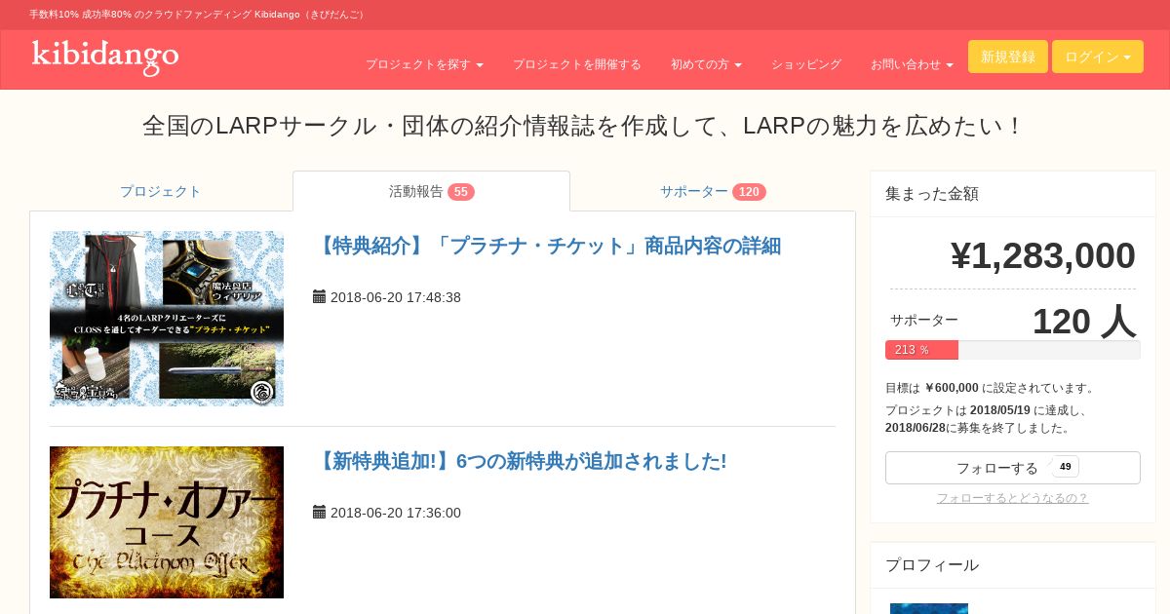Screen dimensions: 1170x614
Task: Click the profile image thumbnail
Action: [x=929, y=608]
